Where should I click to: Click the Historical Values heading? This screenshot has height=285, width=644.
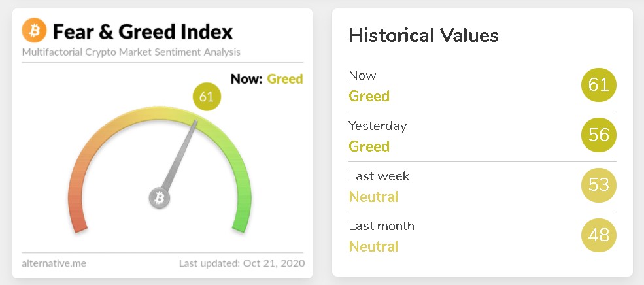click(x=424, y=35)
